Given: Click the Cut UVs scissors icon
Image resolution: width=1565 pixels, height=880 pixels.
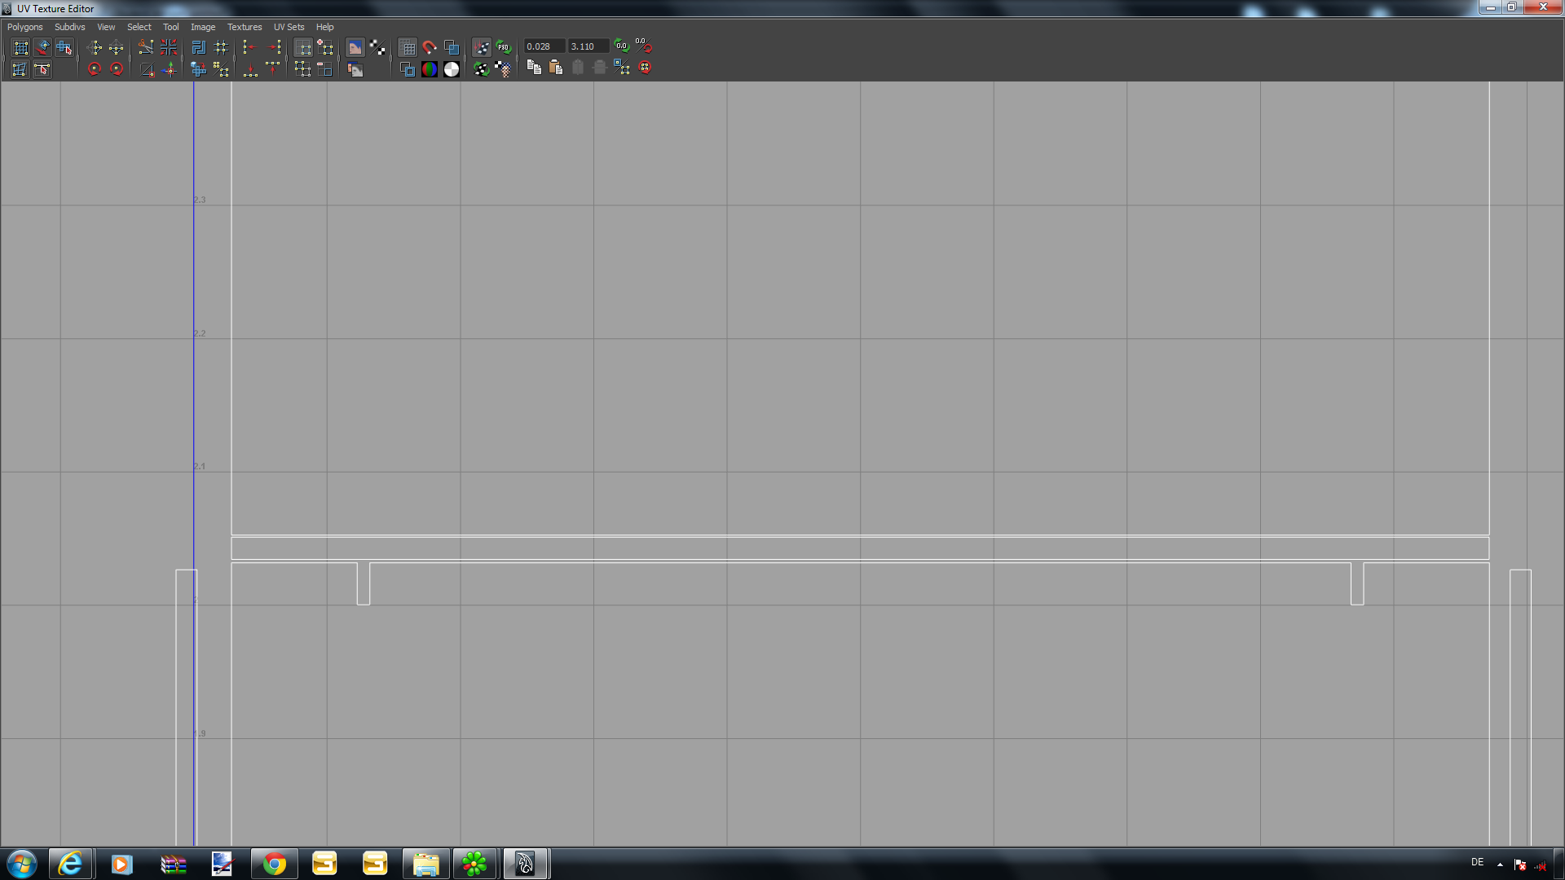Looking at the screenshot, I should point(145,47).
